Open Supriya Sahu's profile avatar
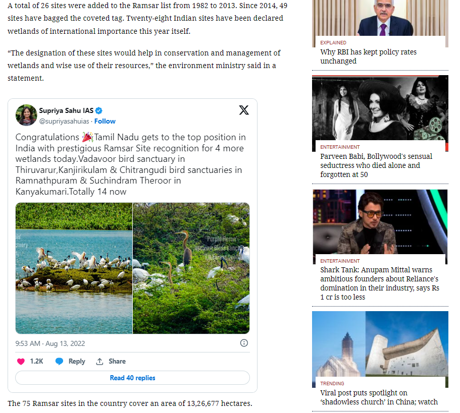Image resolution: width=460 pixels, height=413 pixels. (x=26, y=115)
